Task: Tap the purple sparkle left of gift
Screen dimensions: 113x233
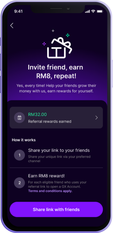Action: (x=44, y=44)
